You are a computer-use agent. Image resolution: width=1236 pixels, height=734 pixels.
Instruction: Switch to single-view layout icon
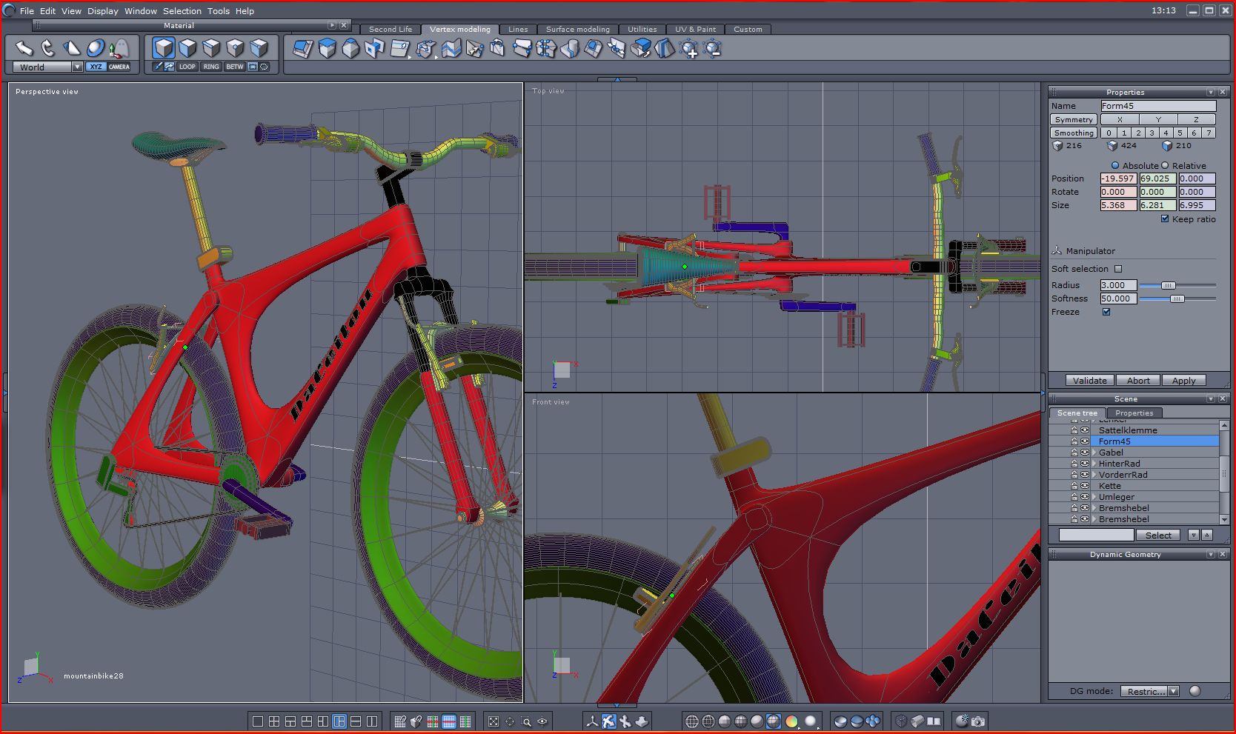[258, 721]
